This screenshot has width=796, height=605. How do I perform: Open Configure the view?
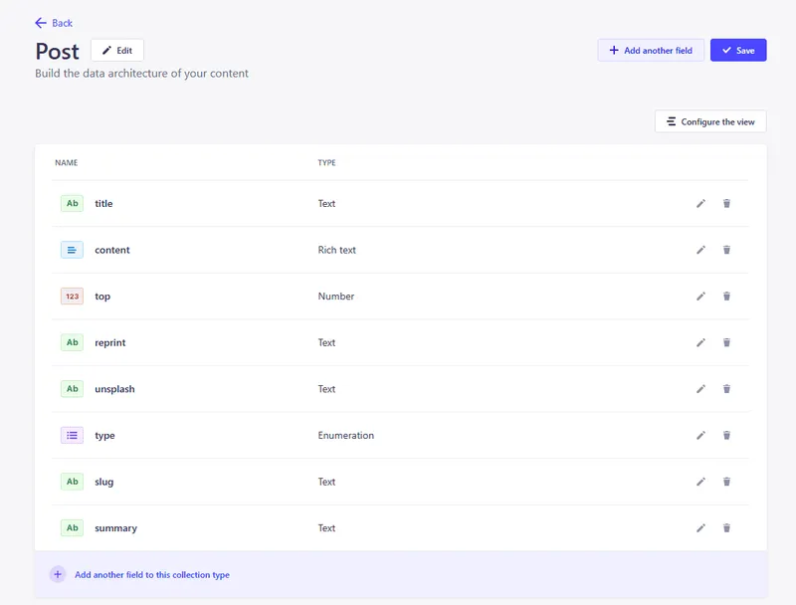click(710, 121)
